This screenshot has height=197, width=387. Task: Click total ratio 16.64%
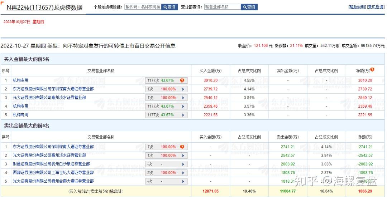(326, 191)
